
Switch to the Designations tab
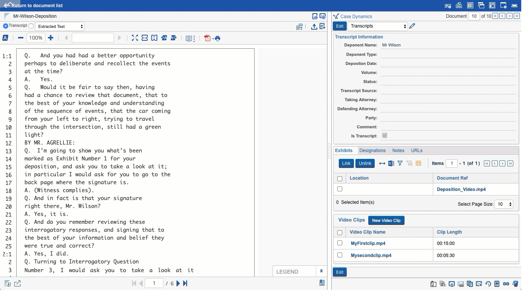tap(372, 151)
